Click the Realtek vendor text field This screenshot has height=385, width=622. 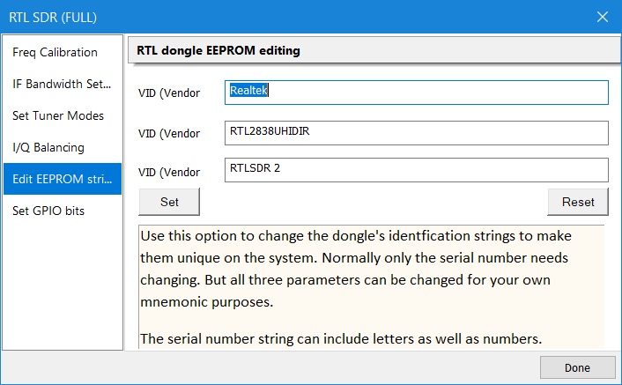point(416,93)
